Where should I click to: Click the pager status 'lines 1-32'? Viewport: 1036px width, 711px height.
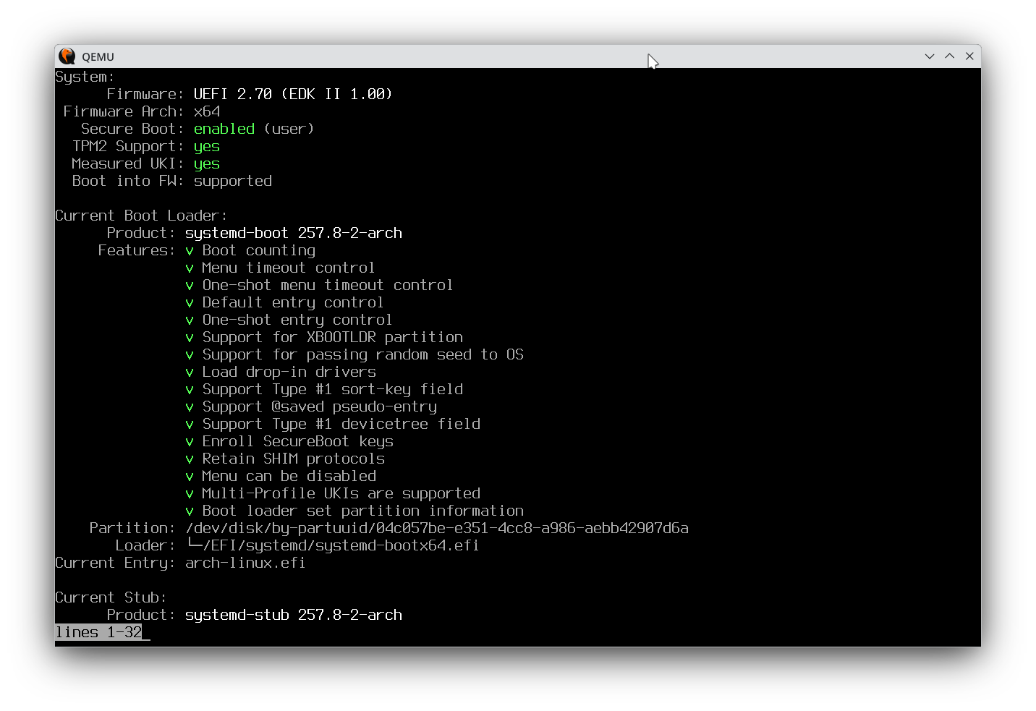tap(98, 632)
